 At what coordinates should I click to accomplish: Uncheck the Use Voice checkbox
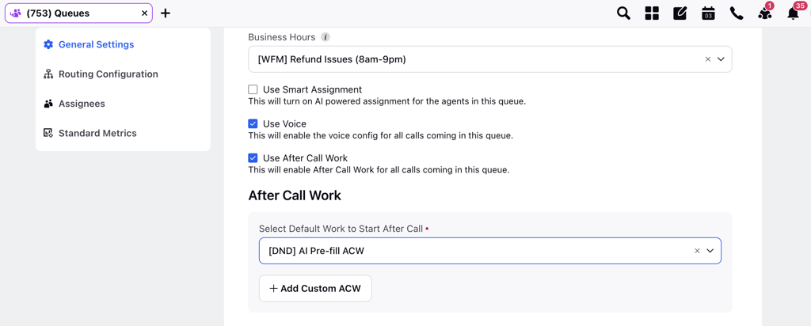click(253, 124)
